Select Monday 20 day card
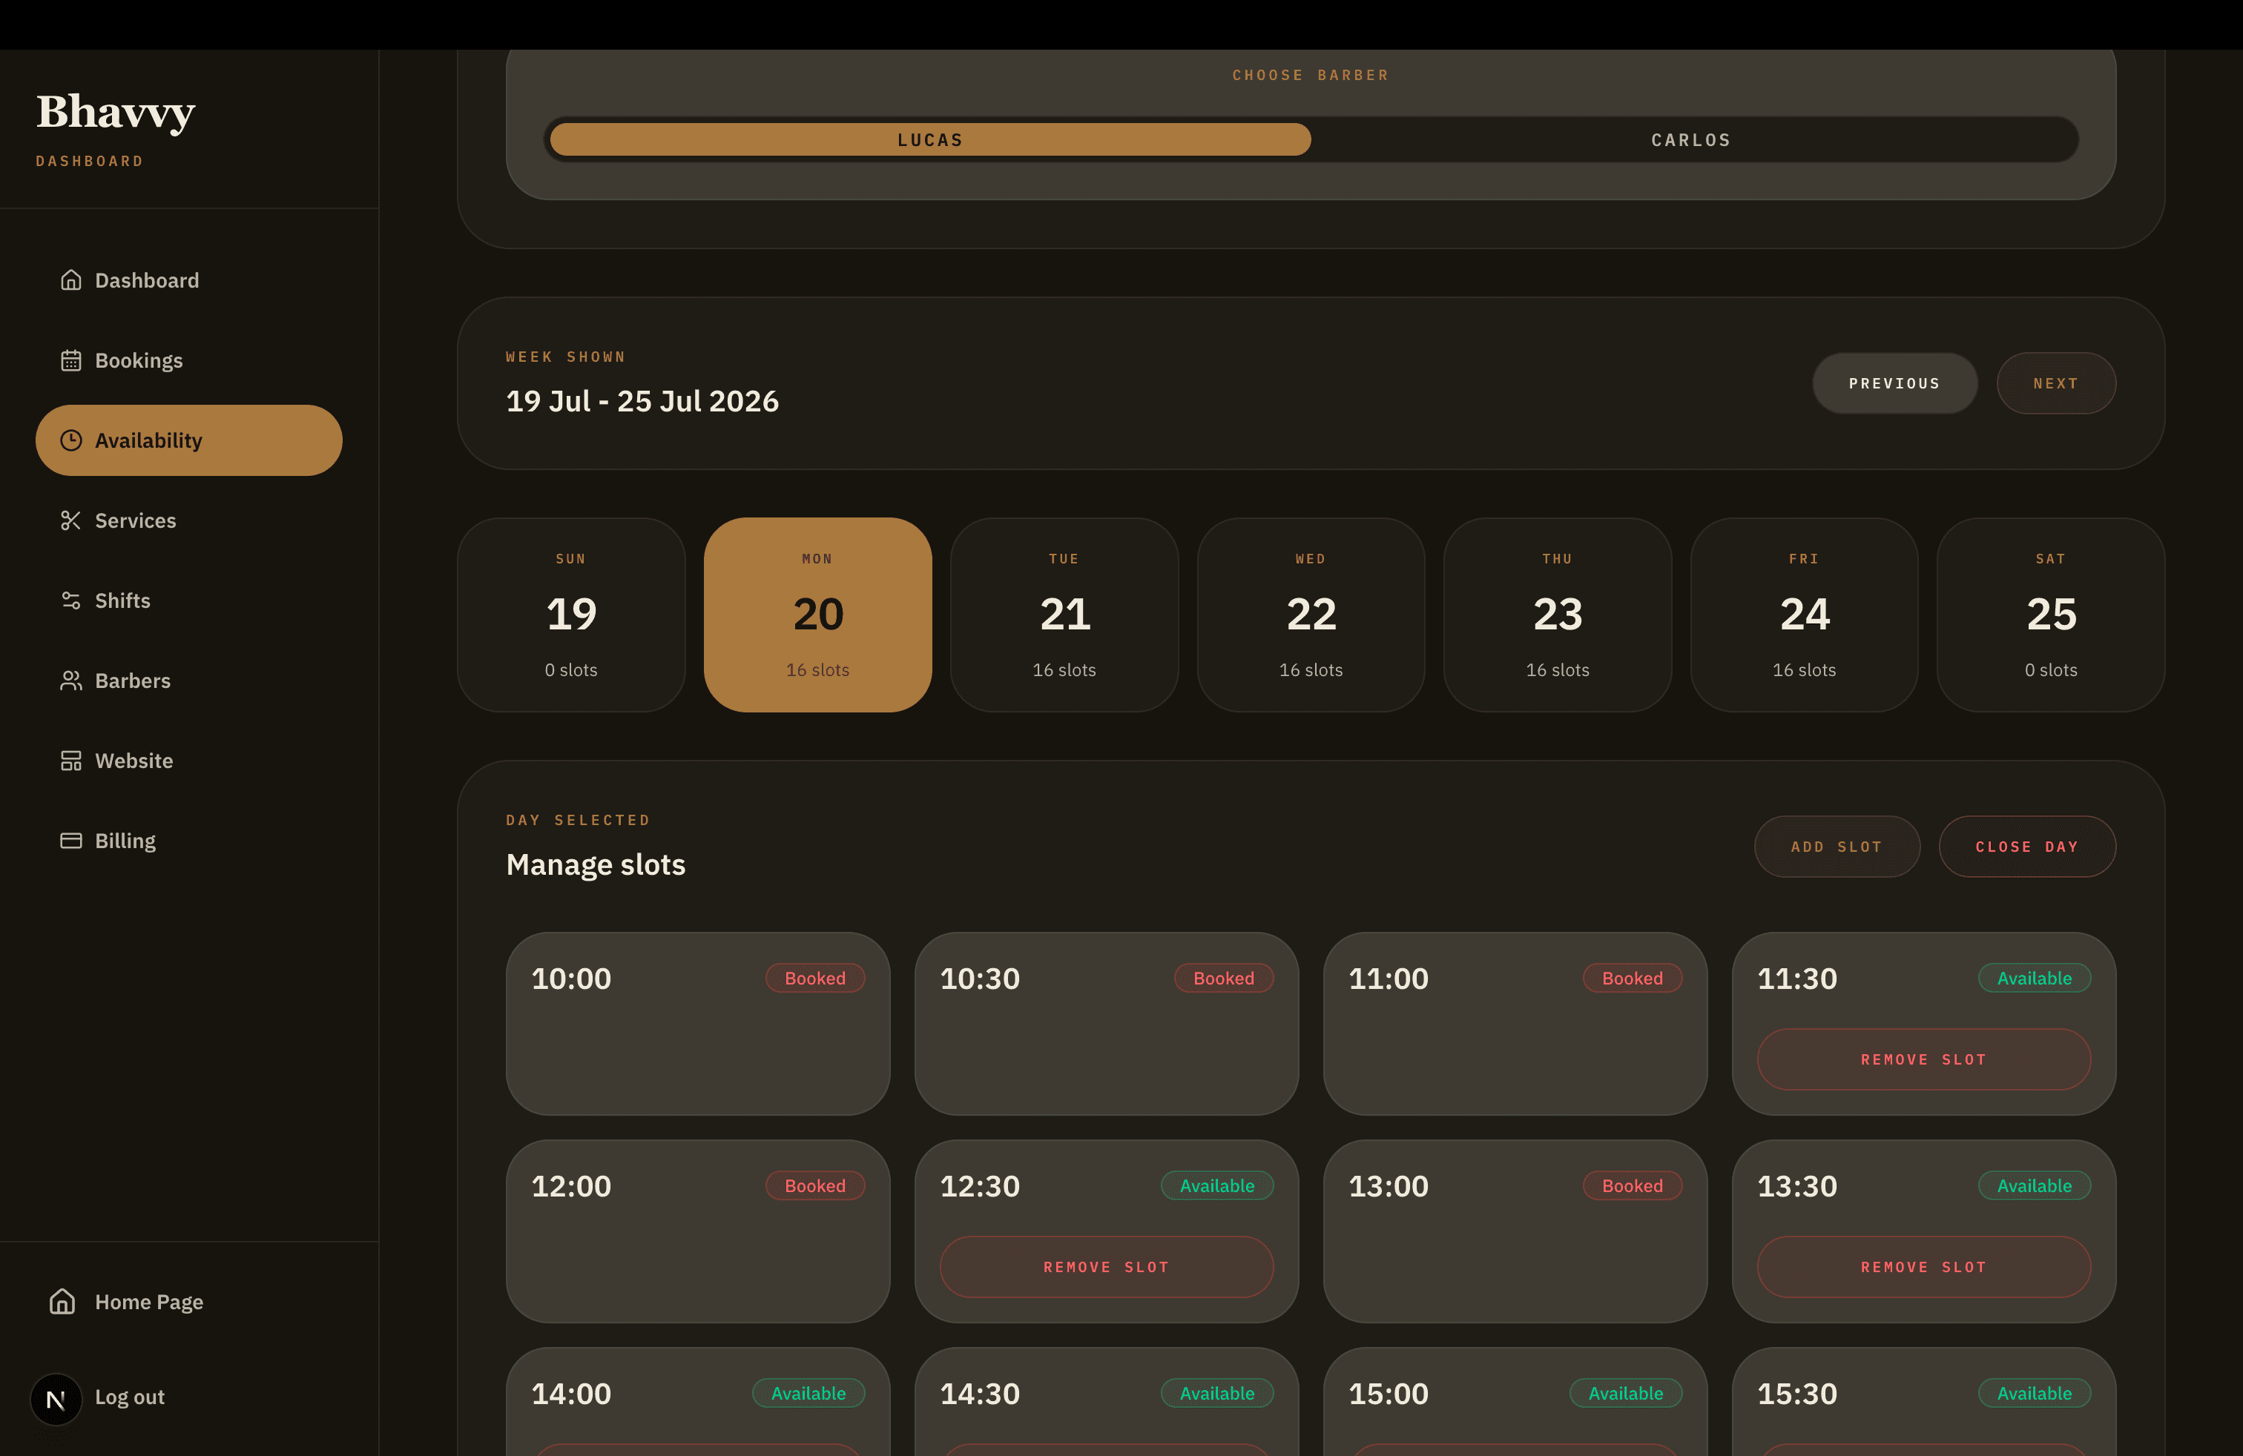This screenshot has width=2243, height=1456. pos(817,615)
